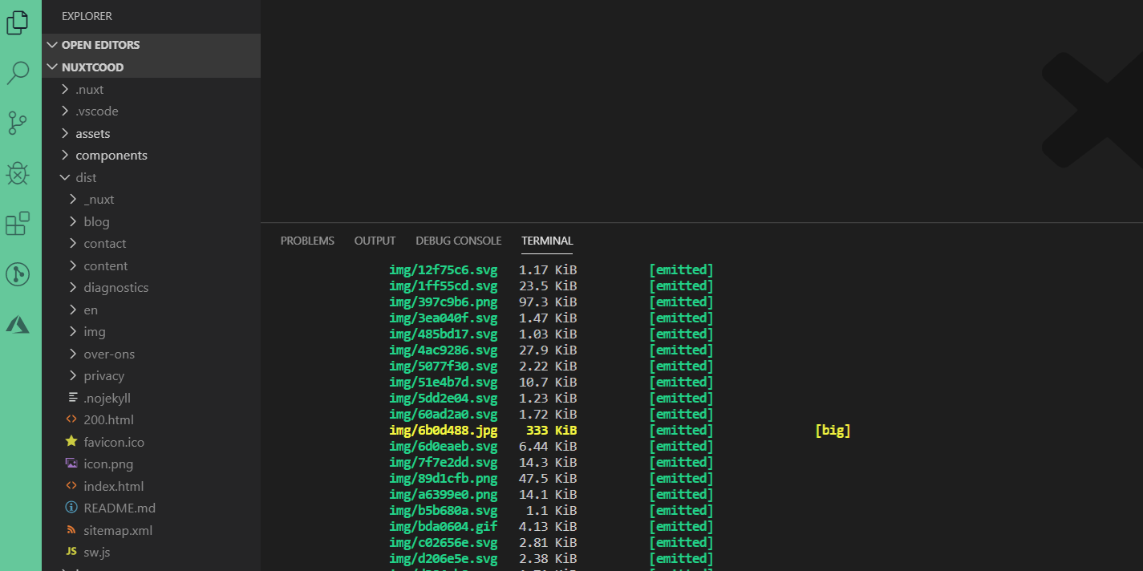Open the sw.js file name
1143x571 pixels.
point(96,552)
